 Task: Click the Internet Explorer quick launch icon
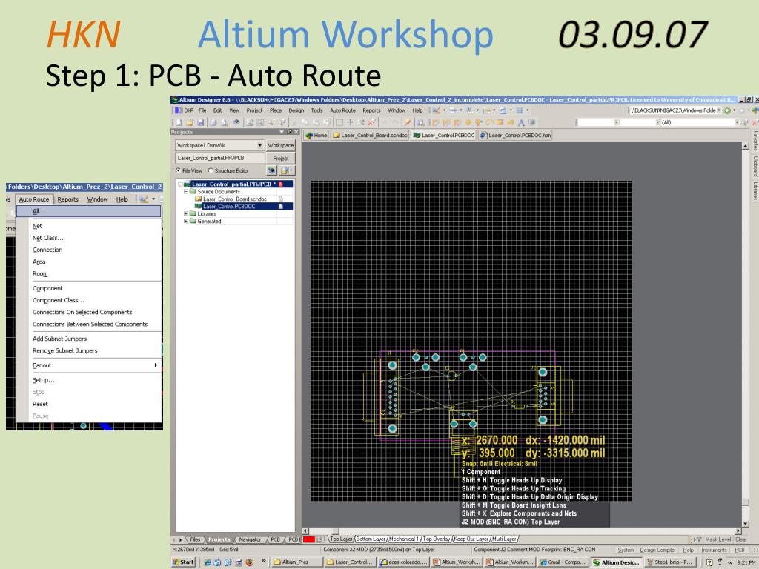pyautogui.click(x=208, y=562)
